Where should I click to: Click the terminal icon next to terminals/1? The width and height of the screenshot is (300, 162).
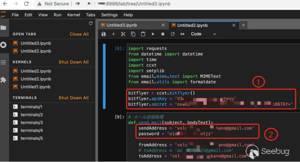point(15,107)
